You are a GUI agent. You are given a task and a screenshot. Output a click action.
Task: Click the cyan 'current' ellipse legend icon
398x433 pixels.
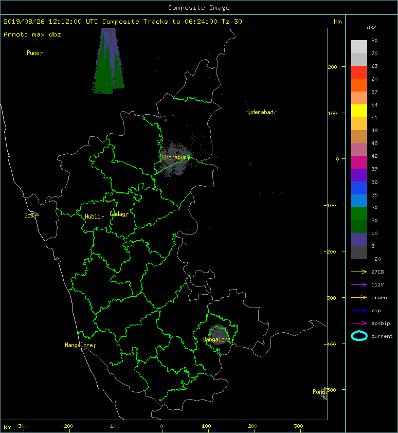[359, 336]
